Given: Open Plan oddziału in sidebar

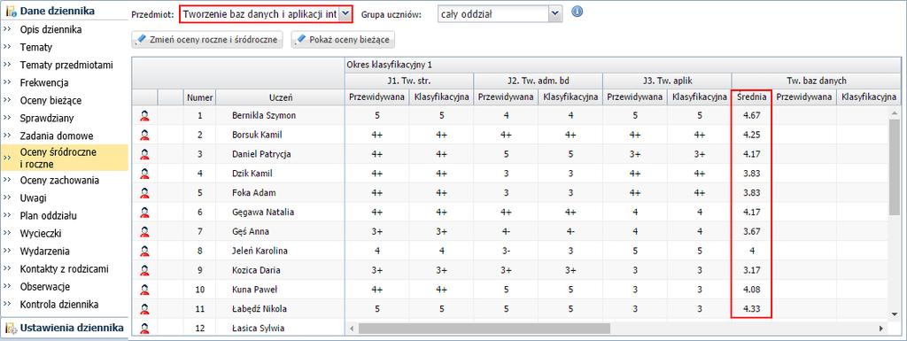Looking at the screenshot, I should click(x=49, y=215).
